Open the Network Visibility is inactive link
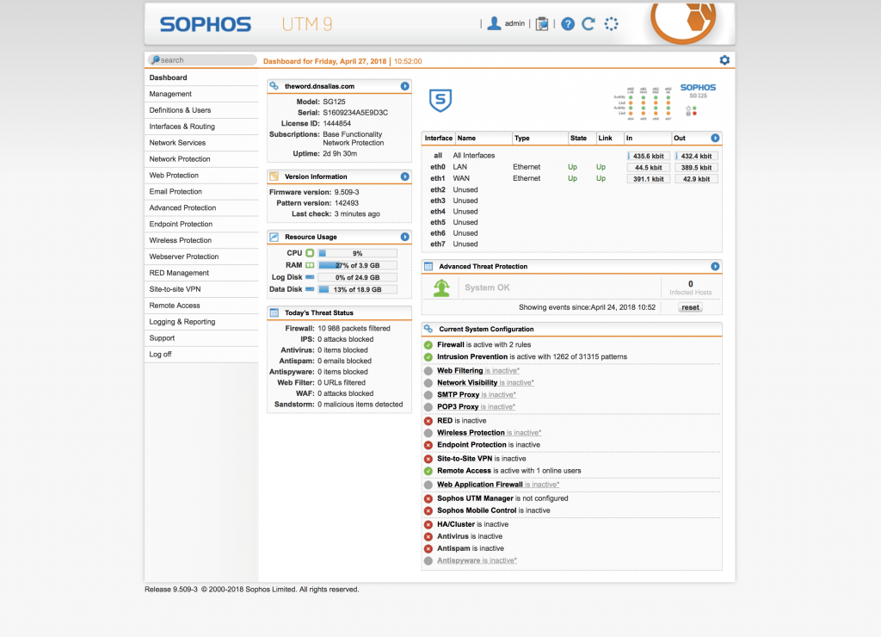 (x=485, y=383)
